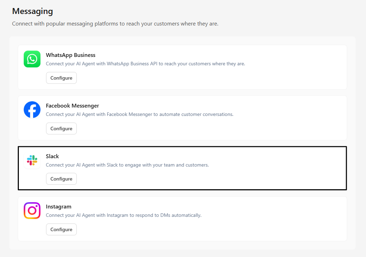Click the Instagram title text
The image size is (366, 257).
(59, 207)
